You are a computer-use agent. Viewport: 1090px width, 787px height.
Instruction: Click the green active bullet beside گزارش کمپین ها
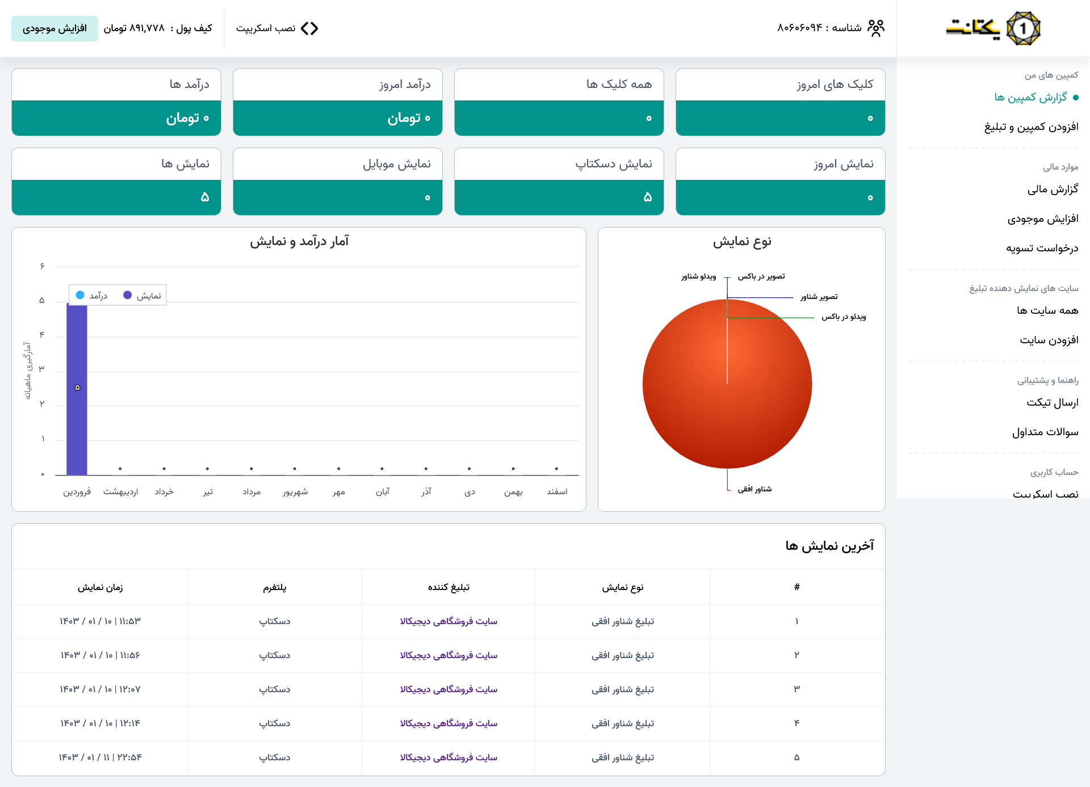coord(1075,98)
